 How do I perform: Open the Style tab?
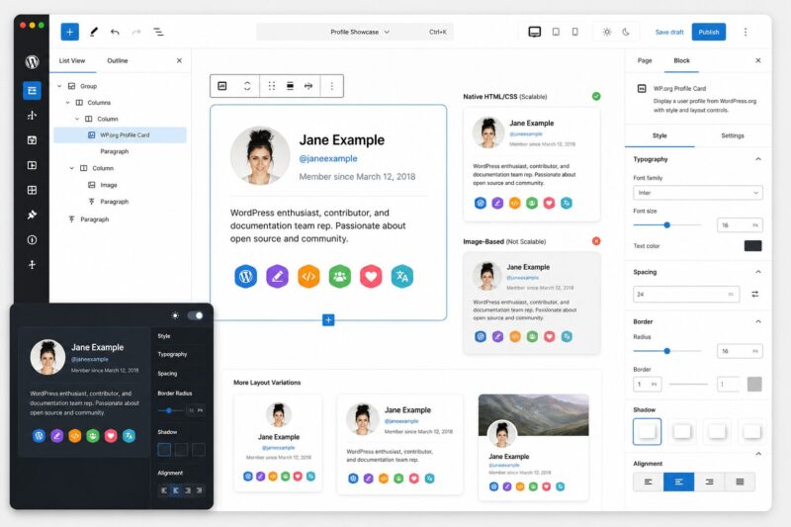click(659, 135)
